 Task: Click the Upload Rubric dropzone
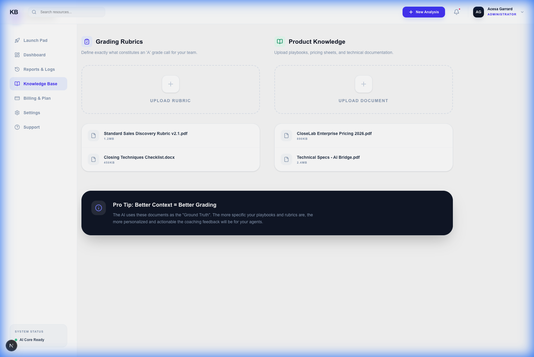click(x=170, y=89)
